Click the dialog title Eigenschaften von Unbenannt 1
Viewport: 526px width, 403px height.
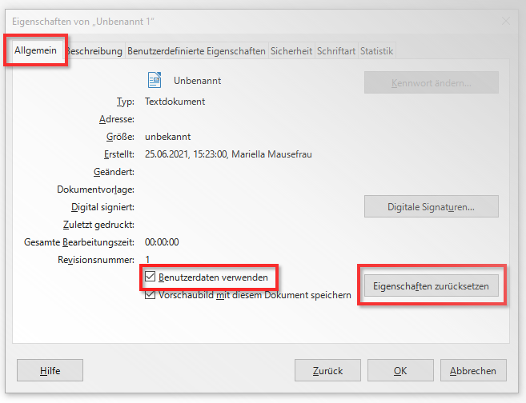click(83, 22)
